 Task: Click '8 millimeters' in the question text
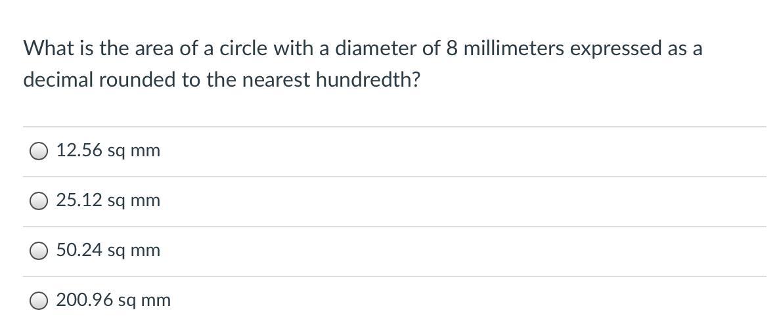[505, 48]
